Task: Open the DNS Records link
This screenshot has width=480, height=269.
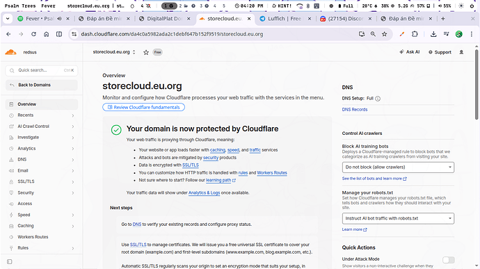Action: tap(355, 110)
